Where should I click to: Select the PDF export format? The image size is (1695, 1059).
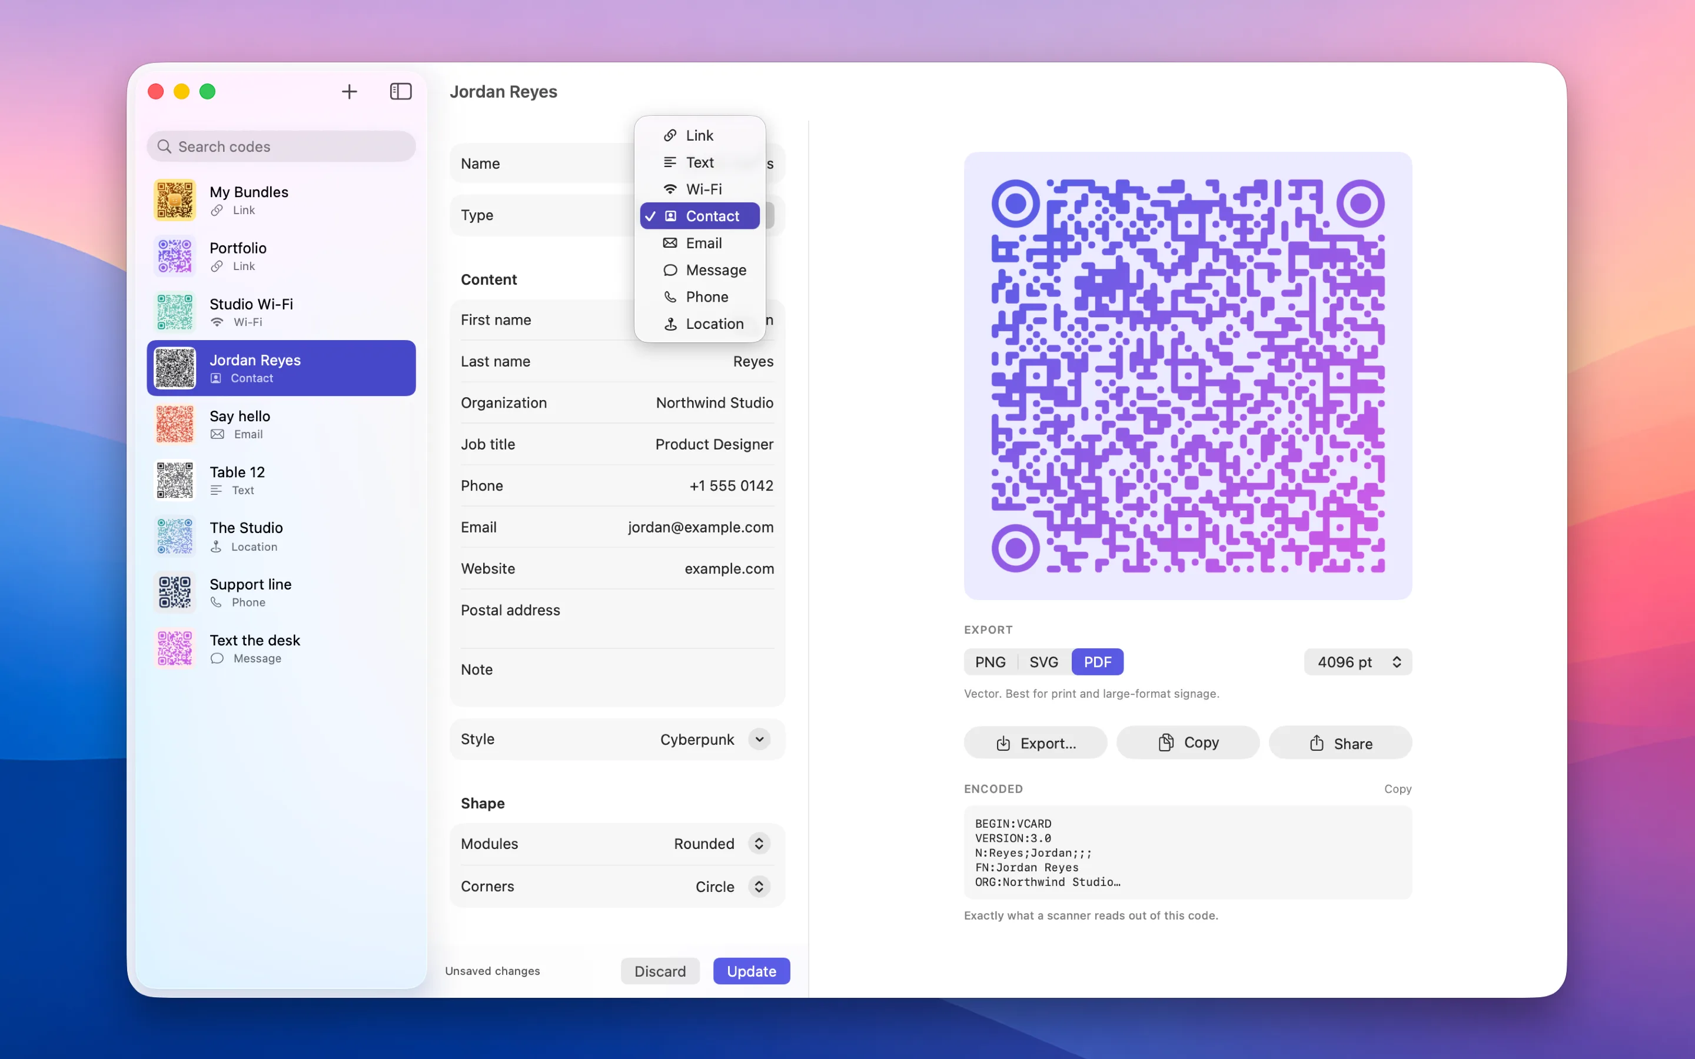(1098, 662)
